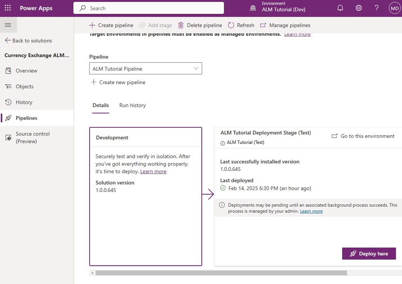
Task: Click the notifications bell icon
Action: click(340, 8)
